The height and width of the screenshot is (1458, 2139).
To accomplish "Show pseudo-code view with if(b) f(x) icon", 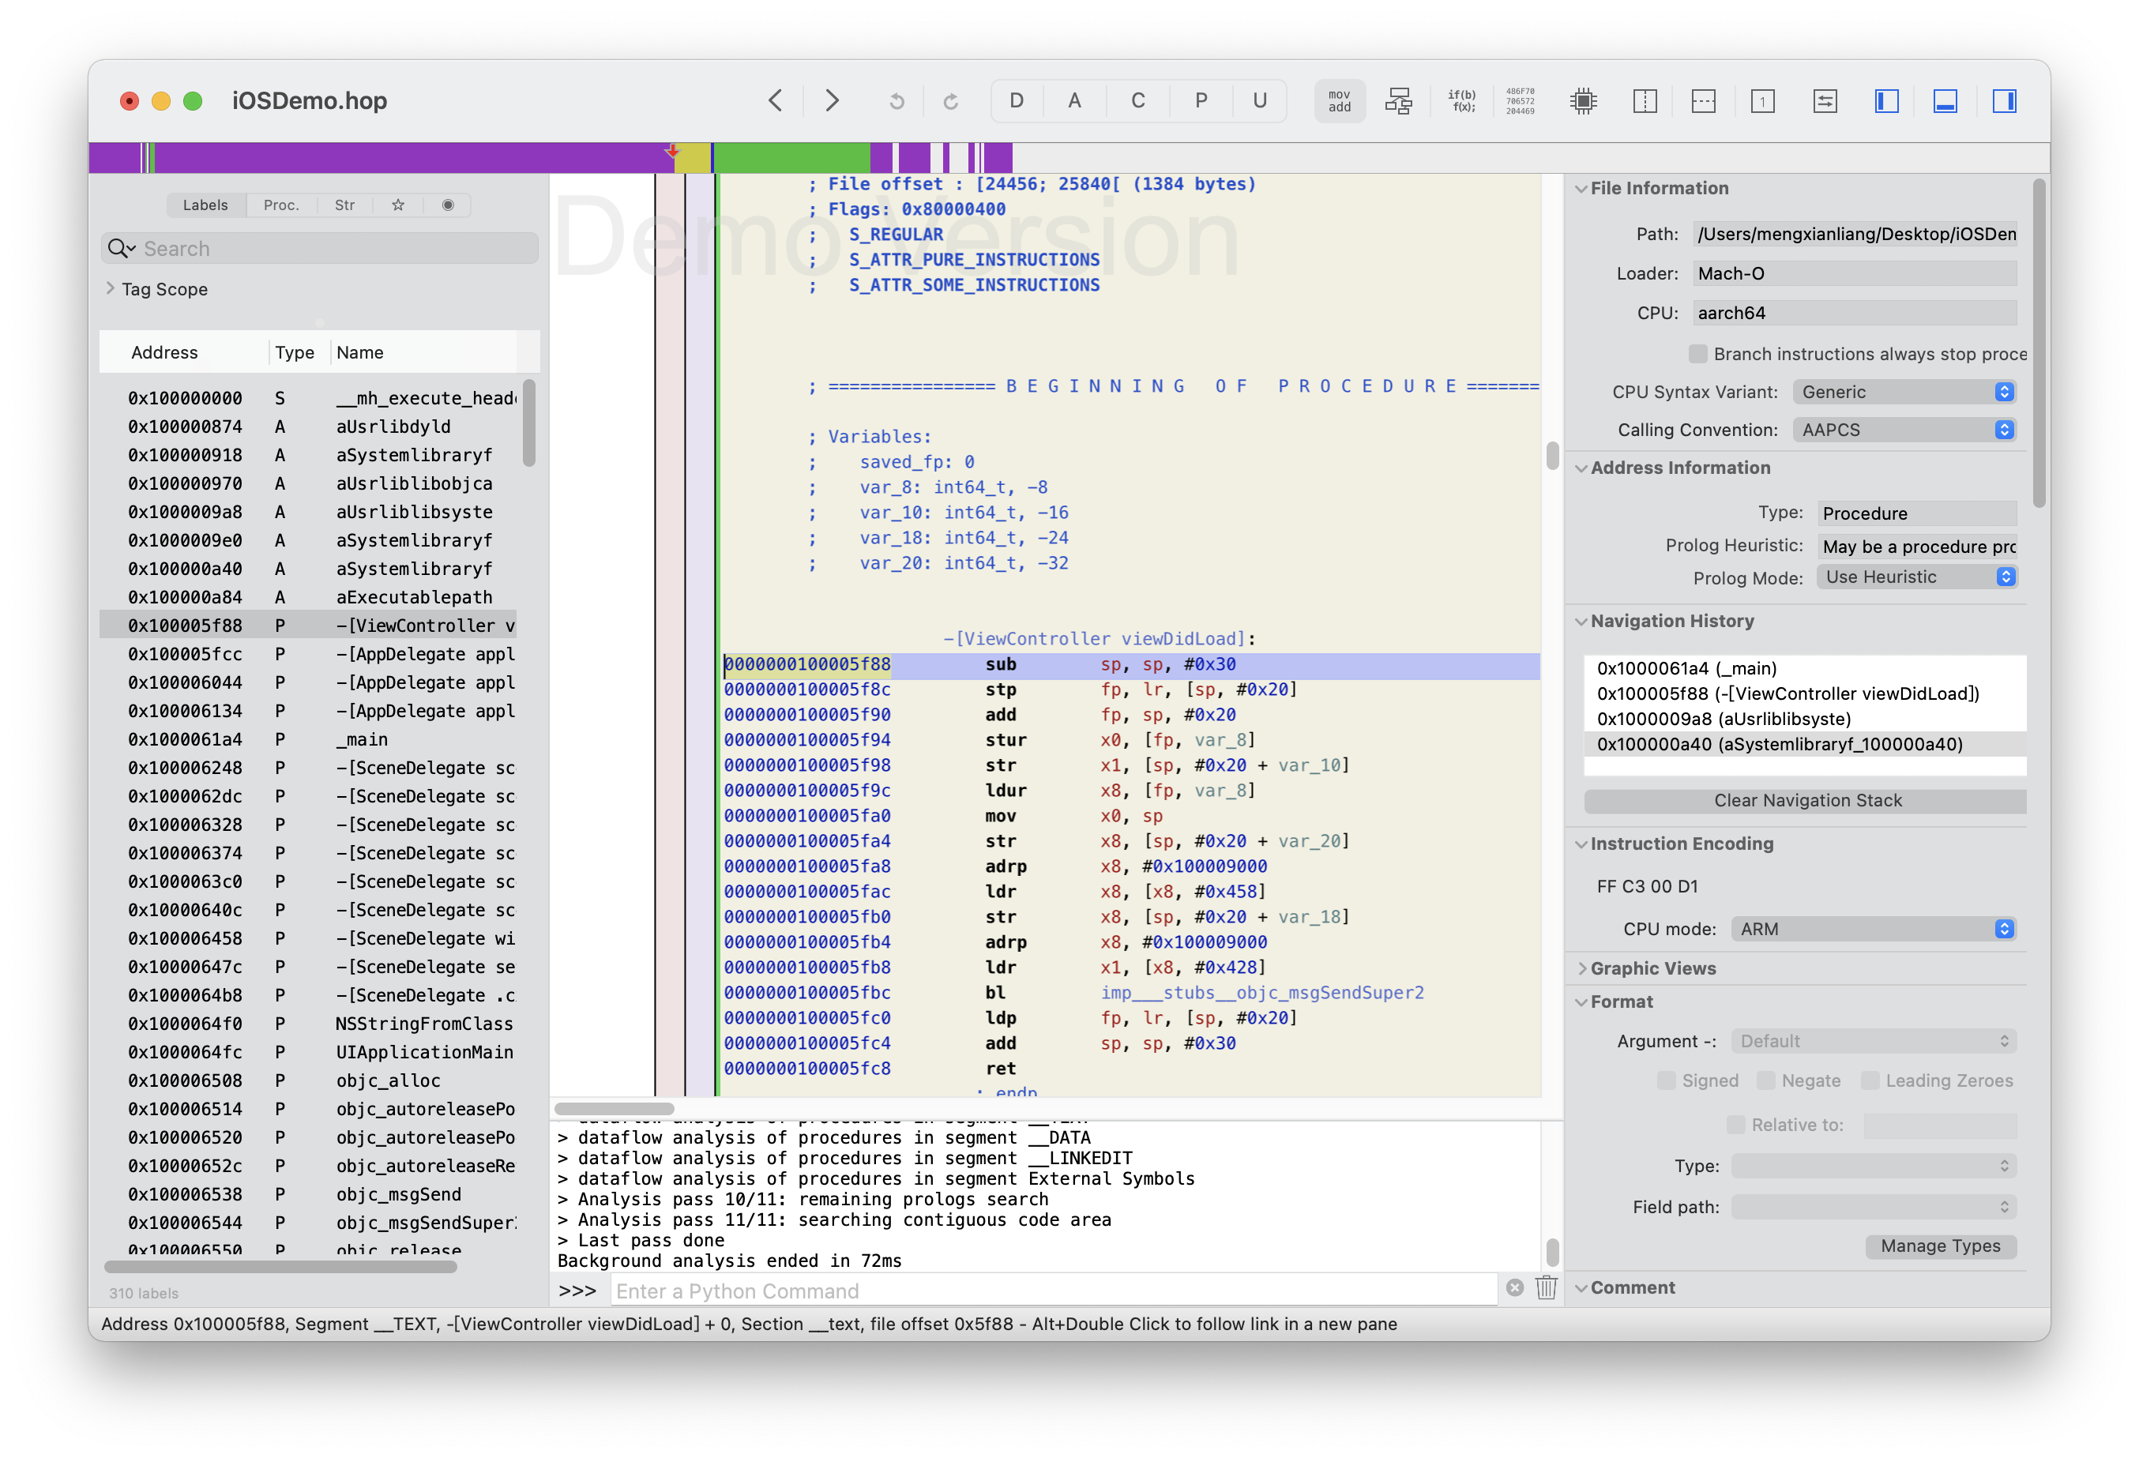I will point(1460,100).
